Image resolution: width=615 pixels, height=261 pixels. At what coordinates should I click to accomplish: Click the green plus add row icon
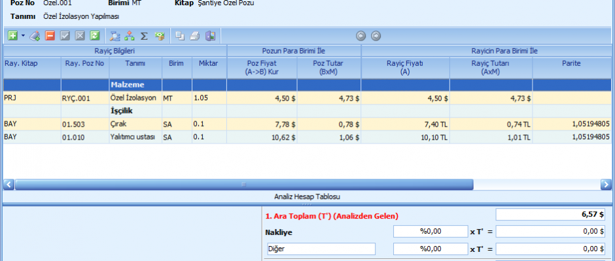click(12, 36)
